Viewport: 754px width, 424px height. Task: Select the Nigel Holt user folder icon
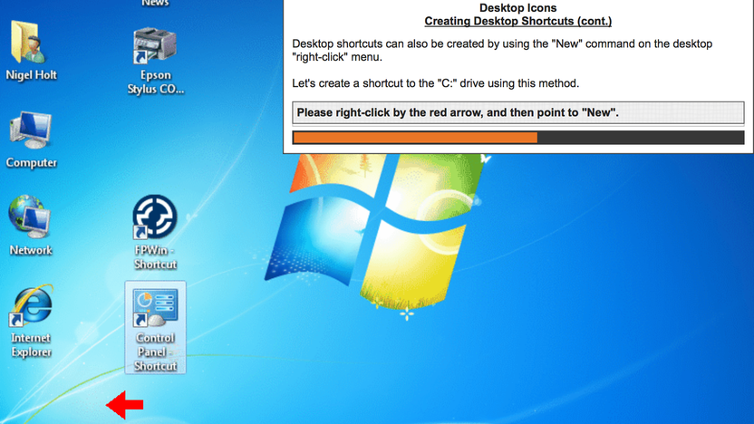[x=28, y=43]
